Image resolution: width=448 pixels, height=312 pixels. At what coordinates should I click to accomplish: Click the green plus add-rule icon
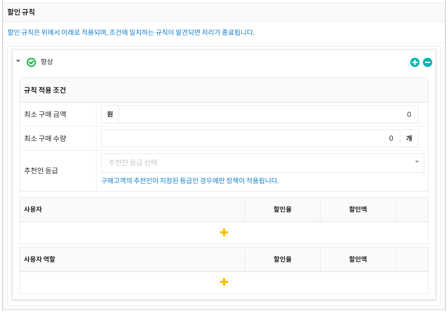tap(415, 62)
